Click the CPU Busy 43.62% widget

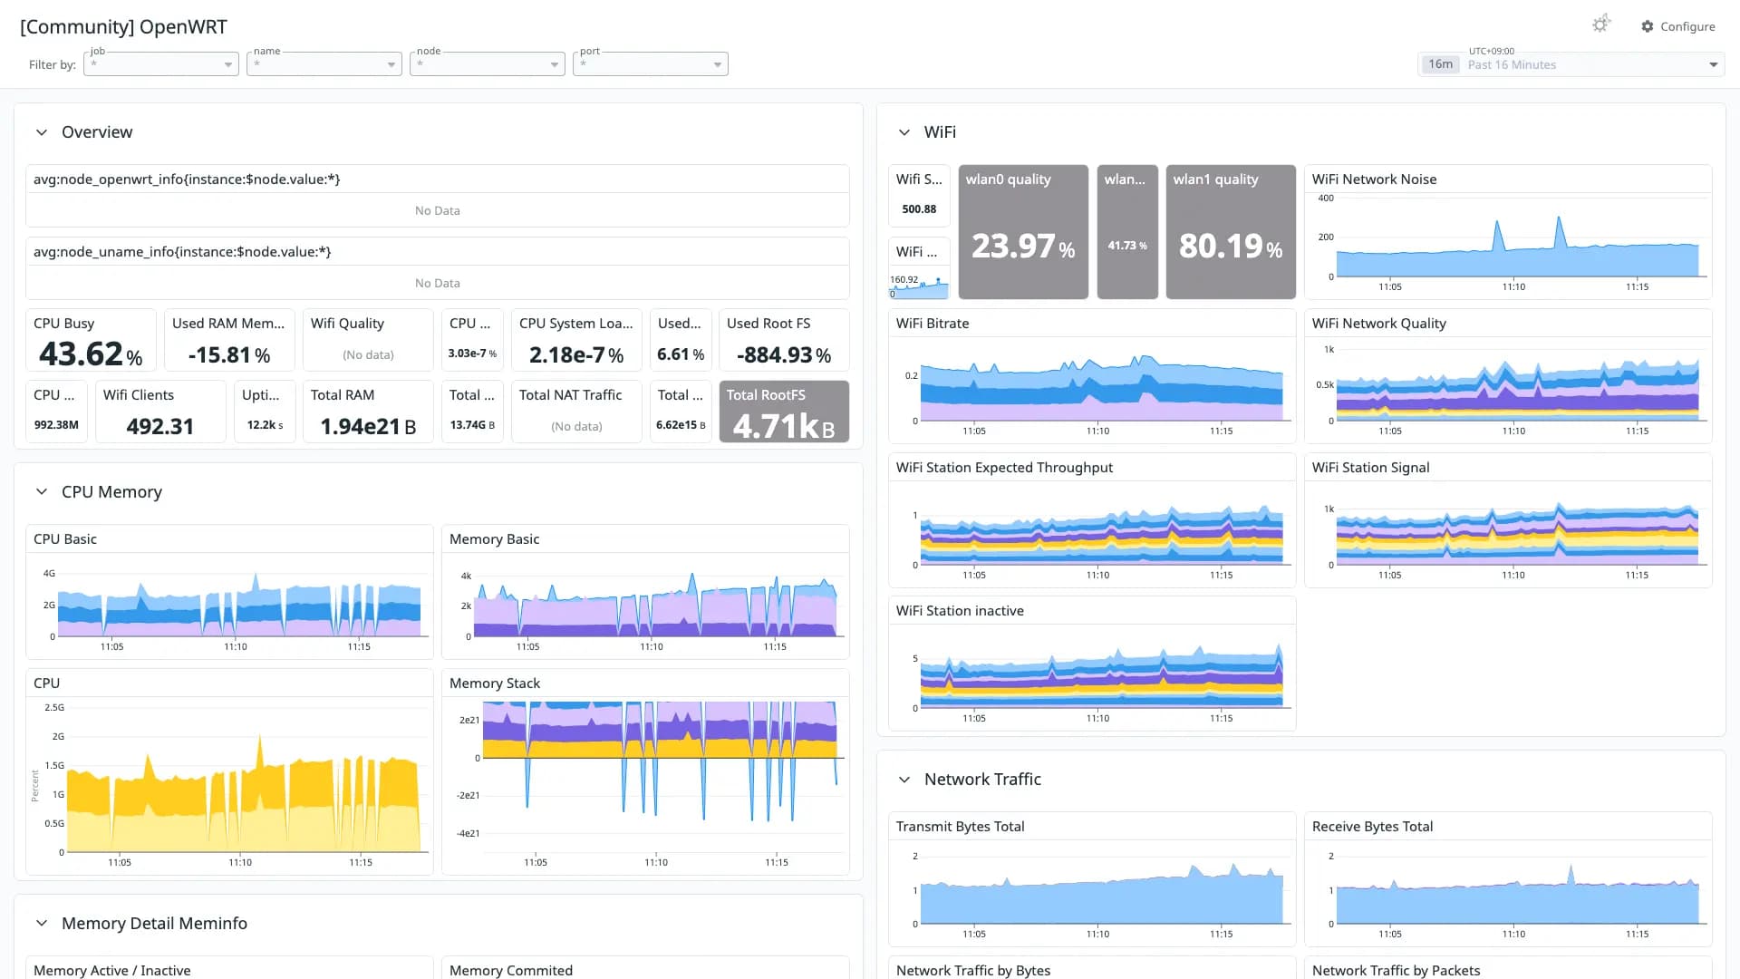point(91,340)
